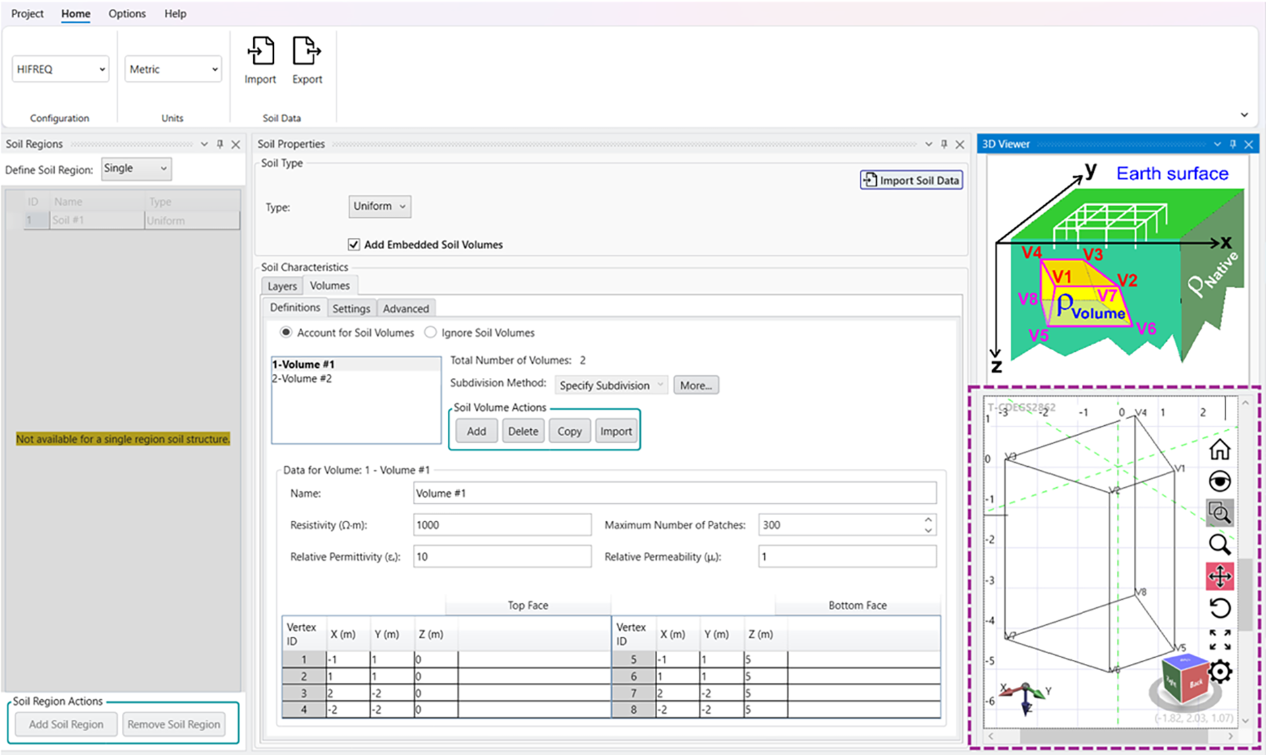Click the eye view icon in 3D Viewer
1266x755 pixels.
(1219, 481)
